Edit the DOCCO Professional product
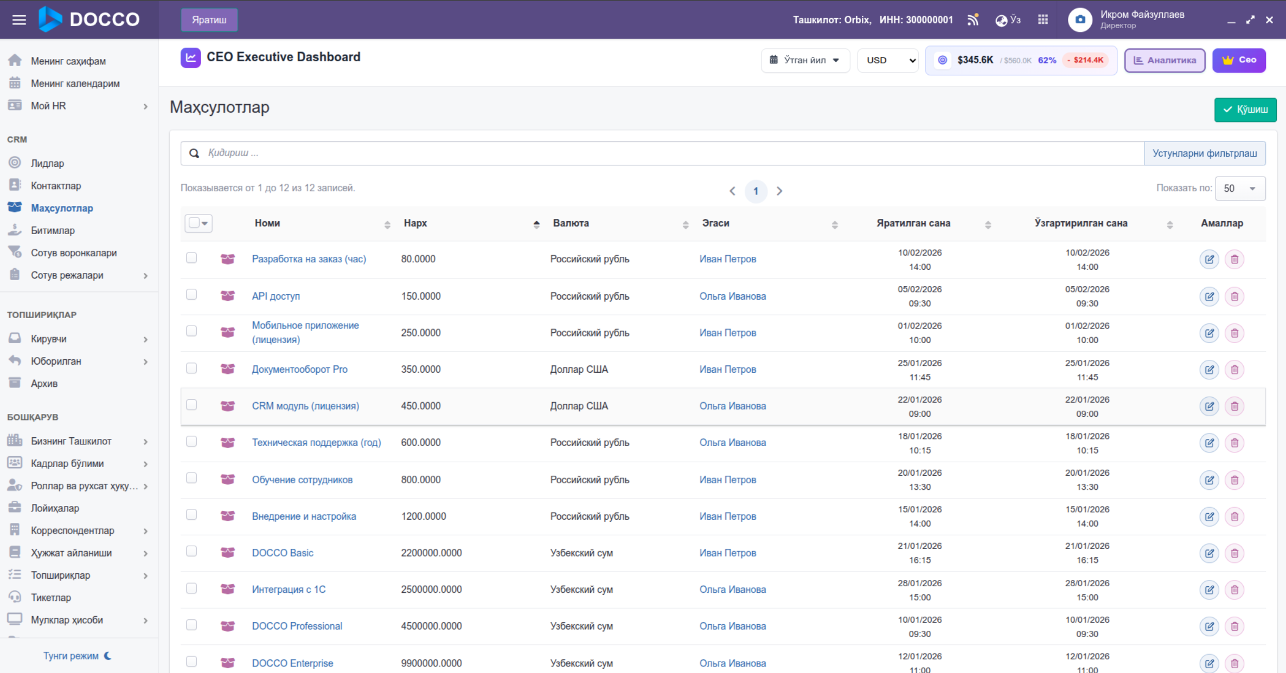The height and width of the screenshot is (673, 1286). point(1209,626)
